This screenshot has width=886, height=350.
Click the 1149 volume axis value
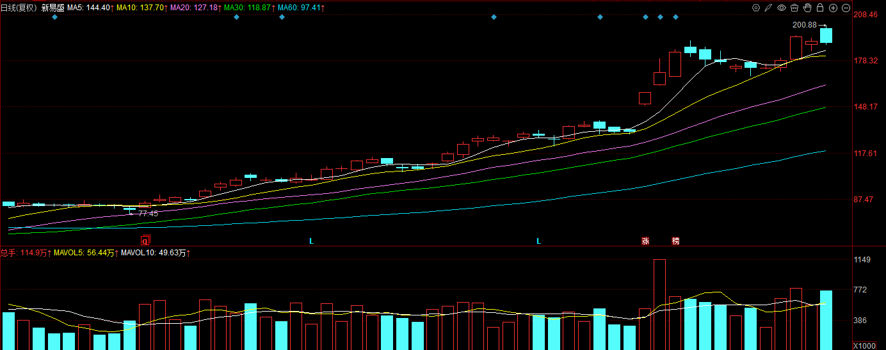coord(862,260)
